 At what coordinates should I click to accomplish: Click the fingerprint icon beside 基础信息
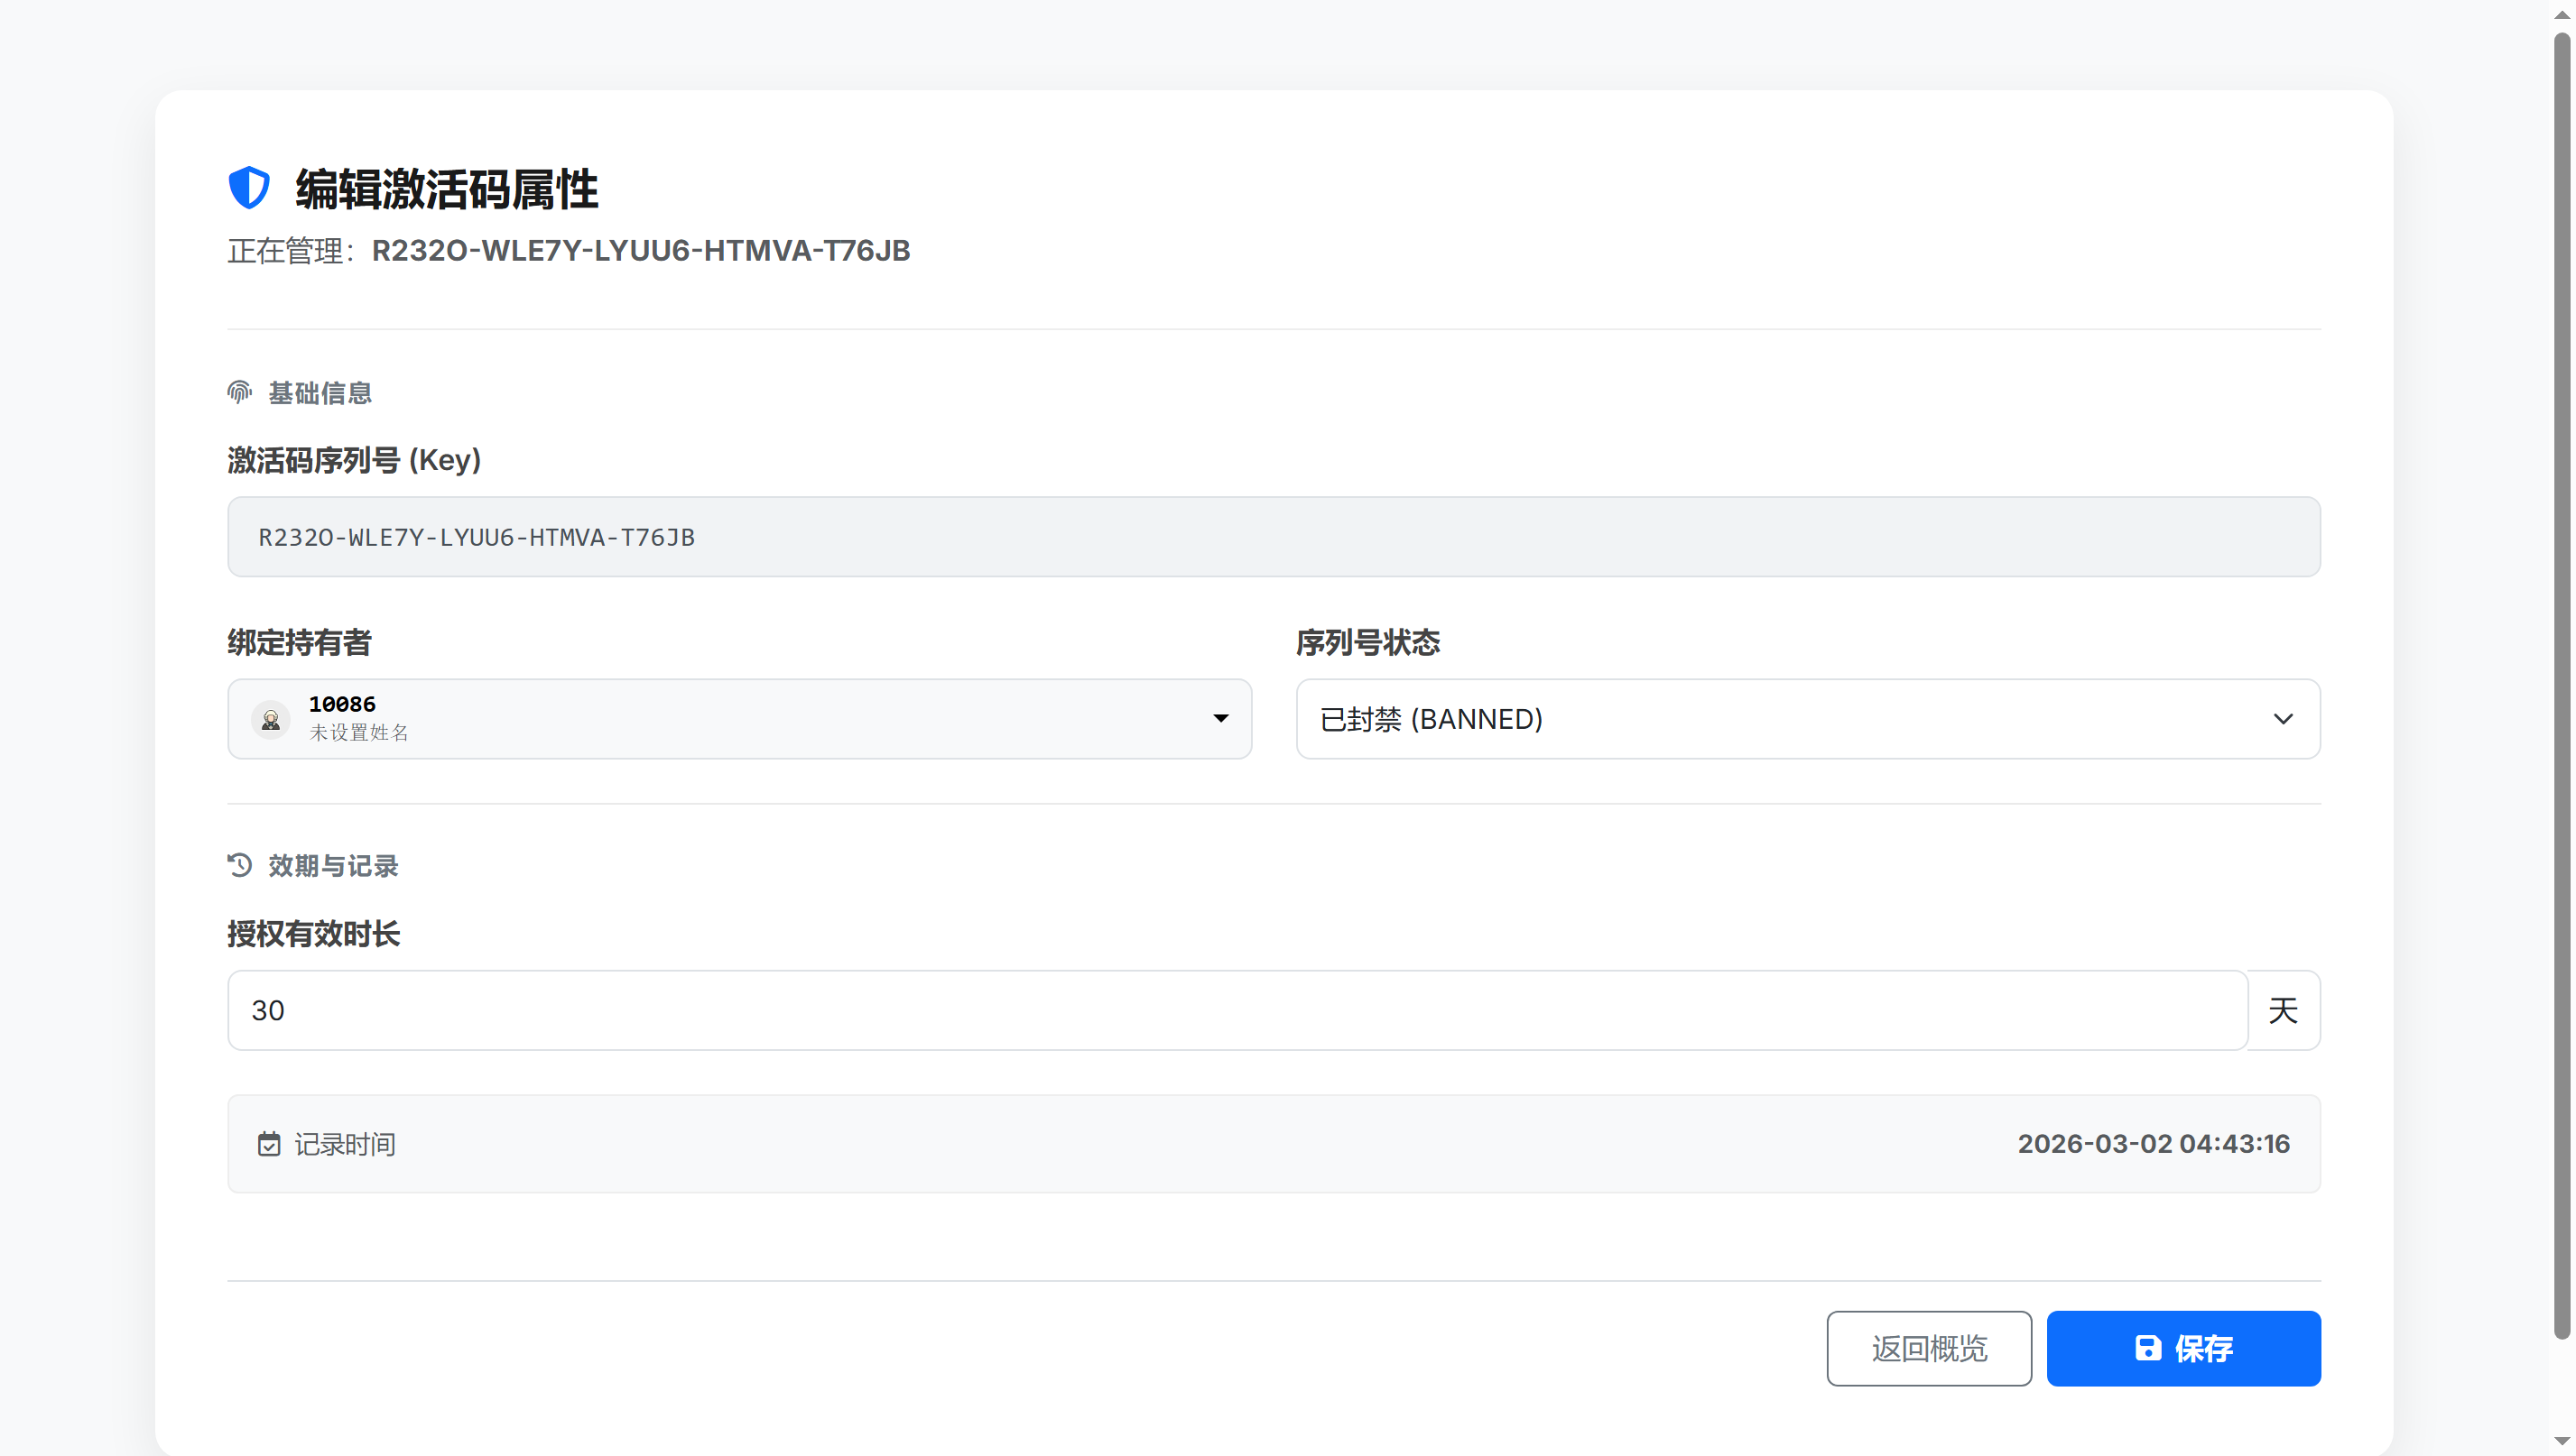[x=239, y=392]
